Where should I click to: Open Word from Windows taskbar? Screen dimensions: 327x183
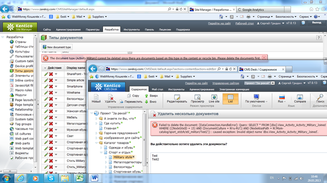coord(95,178)
